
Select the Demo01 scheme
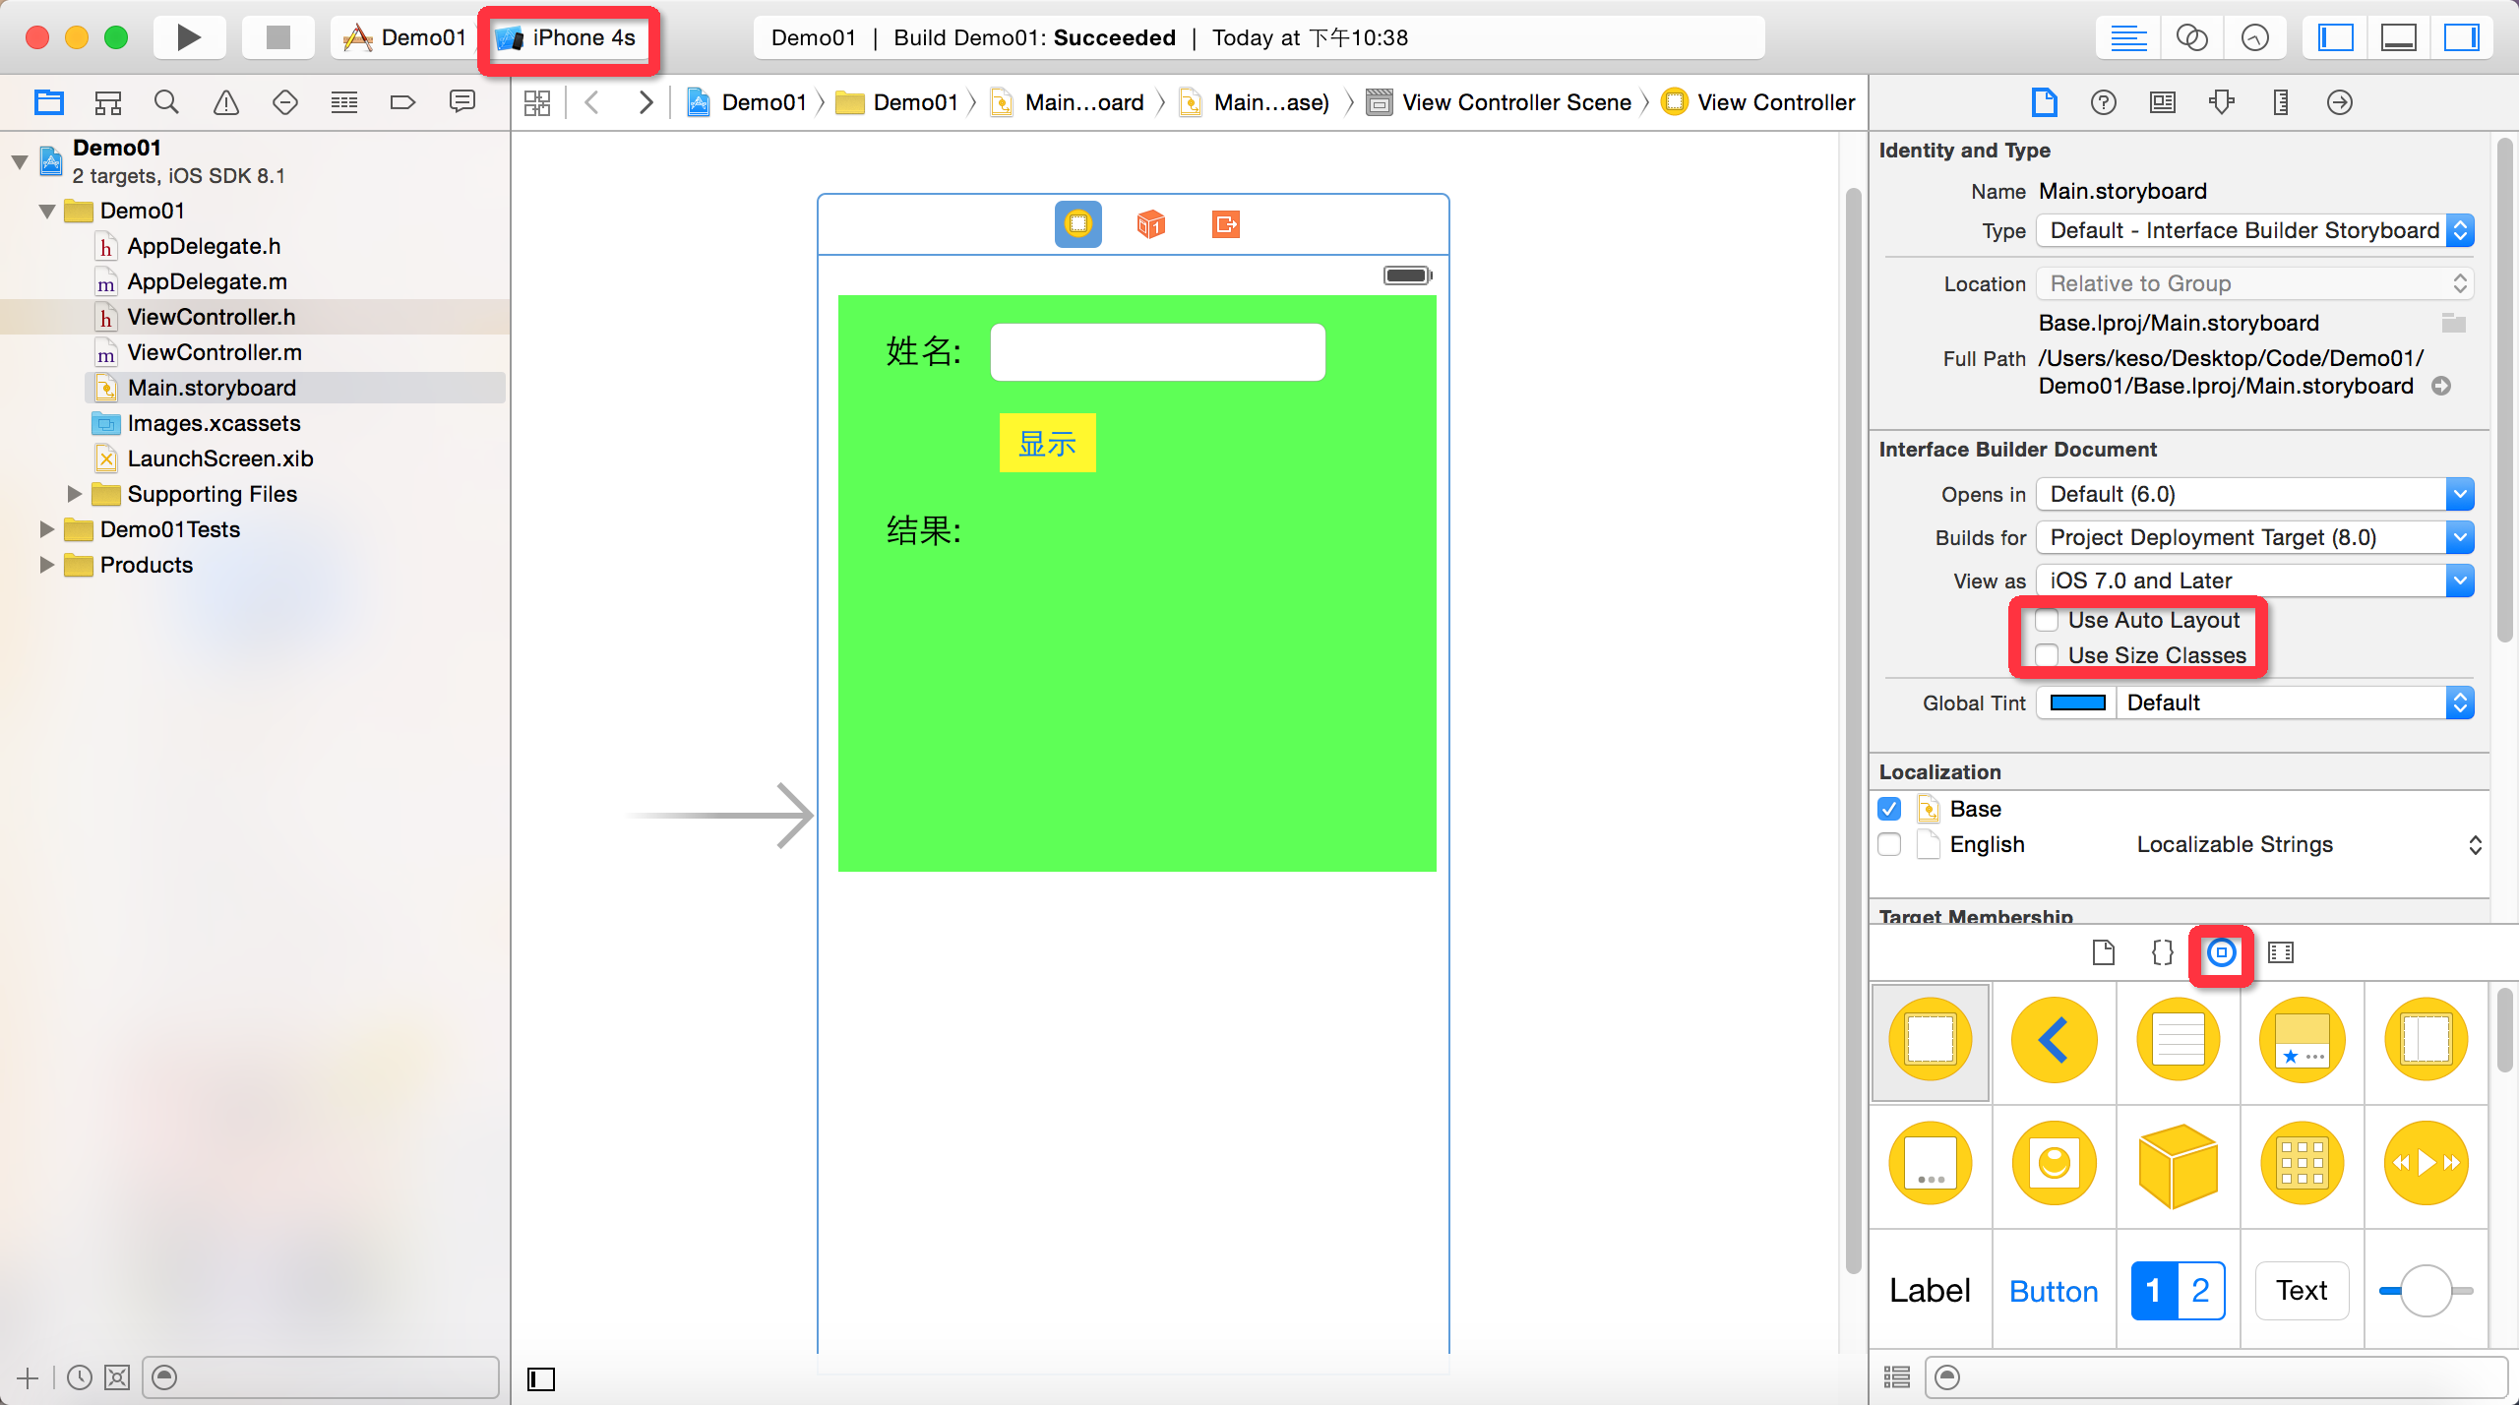(404, 37)
